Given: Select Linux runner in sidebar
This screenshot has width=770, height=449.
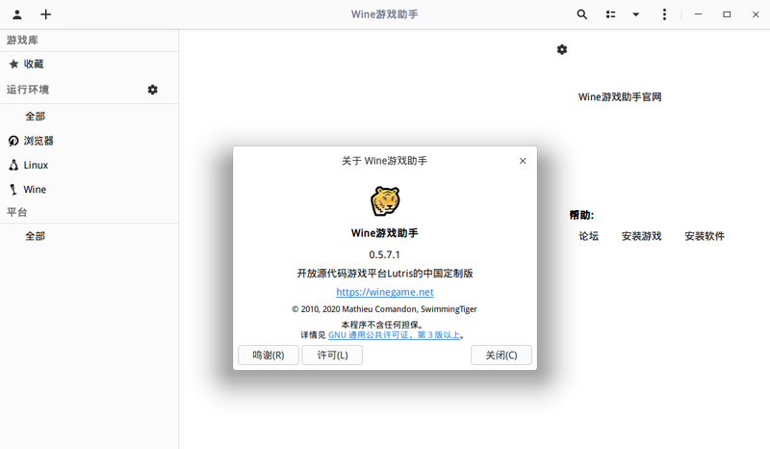Looking at the screenshot, I should coord(36,165).
